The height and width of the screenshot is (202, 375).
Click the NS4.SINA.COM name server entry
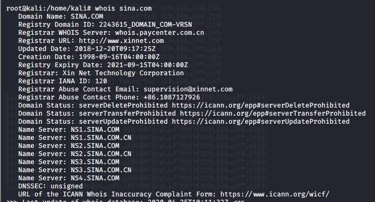pyautogui.click(x=95, y=178)
